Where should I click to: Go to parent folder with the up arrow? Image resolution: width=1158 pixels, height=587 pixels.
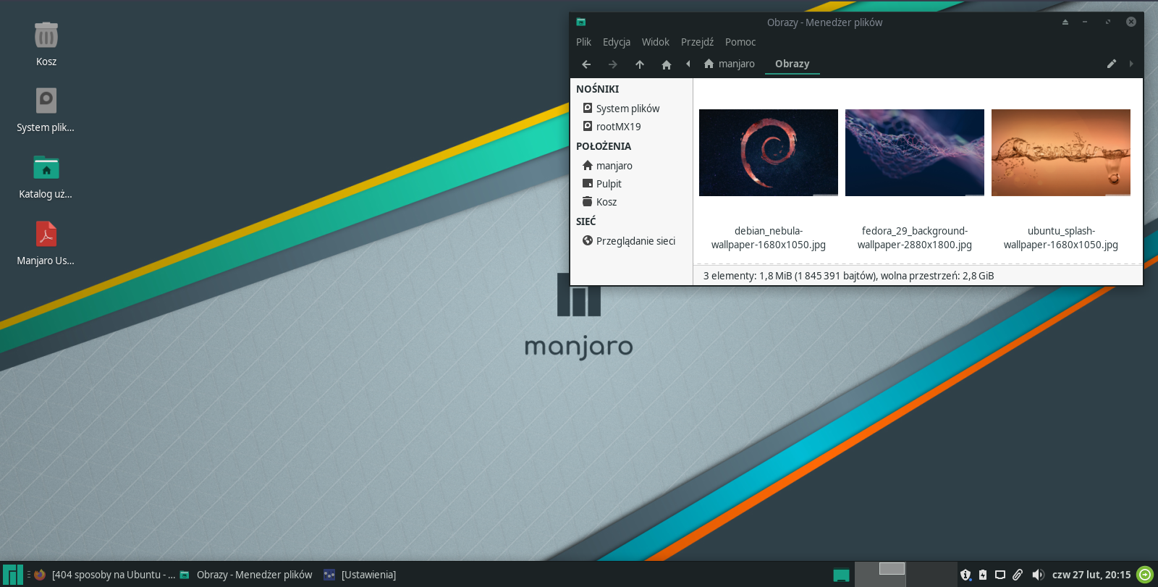pyautogui.click(x=640, y=64)
